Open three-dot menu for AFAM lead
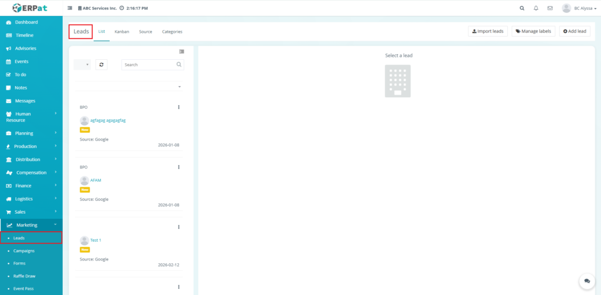The width and height of the screenshot is (601, 295). 178,167
